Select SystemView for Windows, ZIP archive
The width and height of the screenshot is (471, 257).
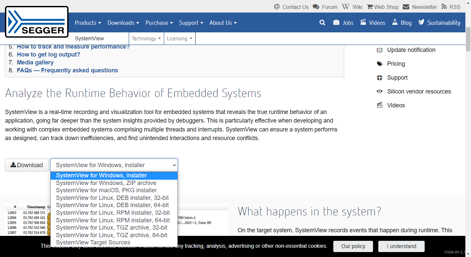114,183
